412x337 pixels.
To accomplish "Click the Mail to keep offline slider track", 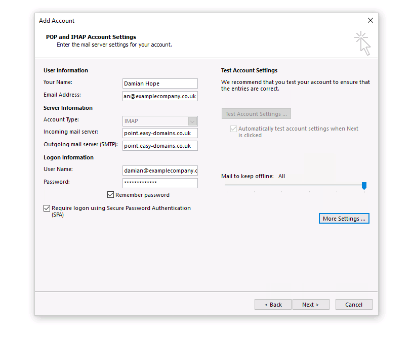I will click(x=294, y=186).
